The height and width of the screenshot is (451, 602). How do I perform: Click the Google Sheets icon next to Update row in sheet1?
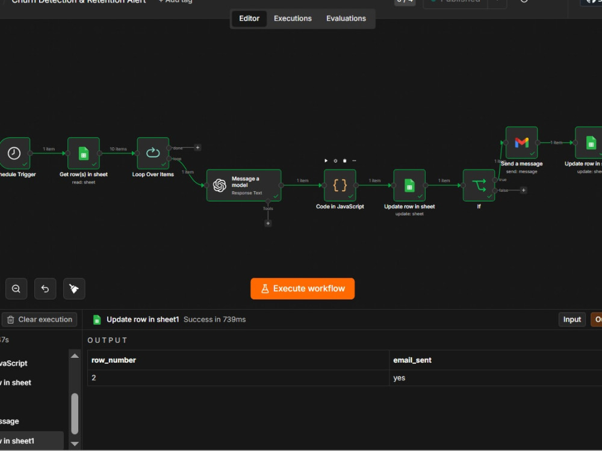tap(97, 319)
